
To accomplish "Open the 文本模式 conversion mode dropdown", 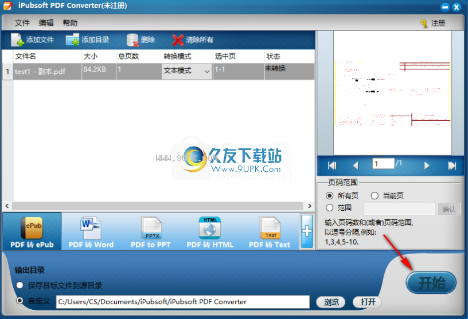I will coord(187,71).
